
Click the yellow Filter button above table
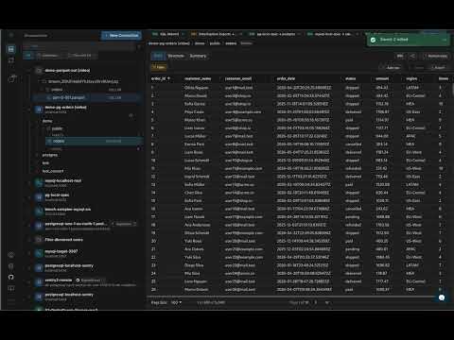[159, 67]
